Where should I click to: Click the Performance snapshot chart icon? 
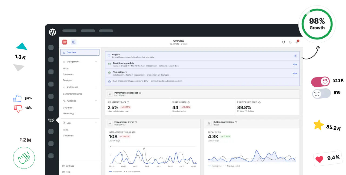(110, 94)
